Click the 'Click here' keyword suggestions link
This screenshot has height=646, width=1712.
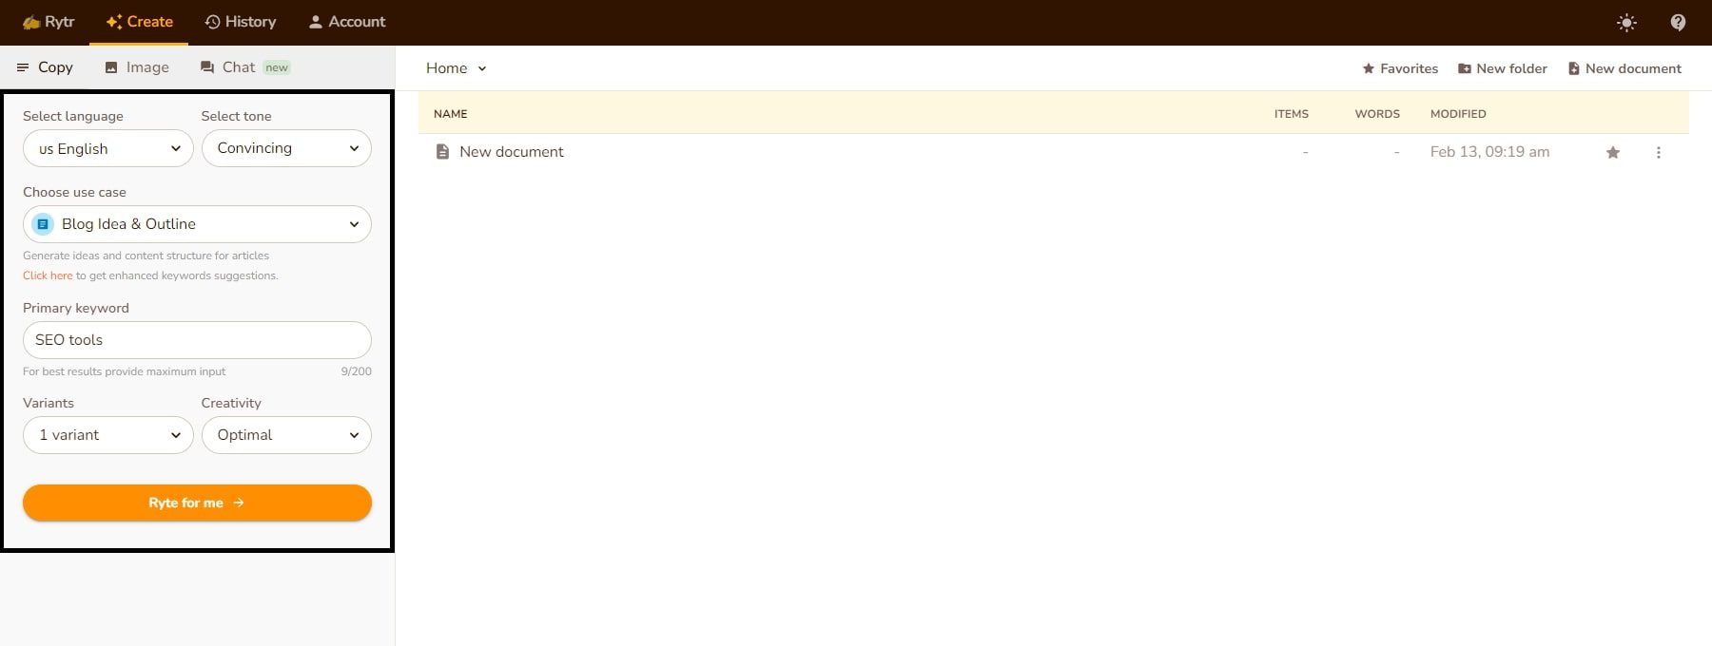point(48,275)
